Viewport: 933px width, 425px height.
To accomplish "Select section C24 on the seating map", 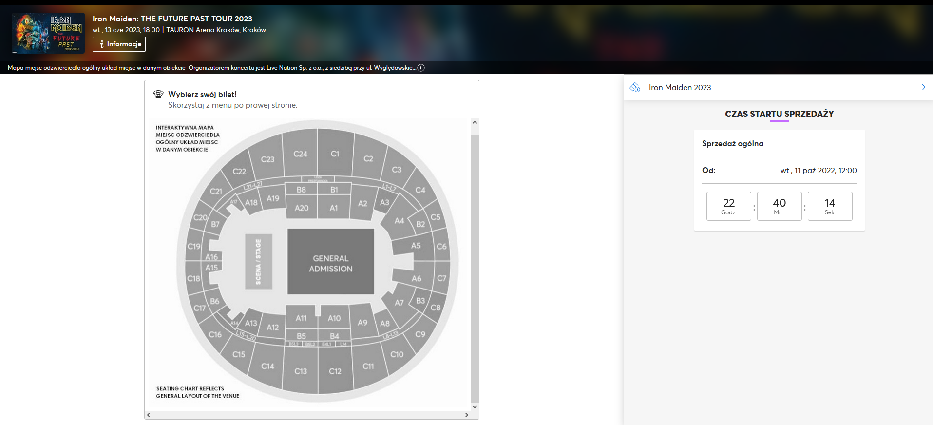I will [x=300, y=154].
